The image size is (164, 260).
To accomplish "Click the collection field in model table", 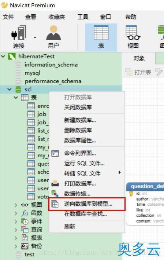I will pos(149,215).
